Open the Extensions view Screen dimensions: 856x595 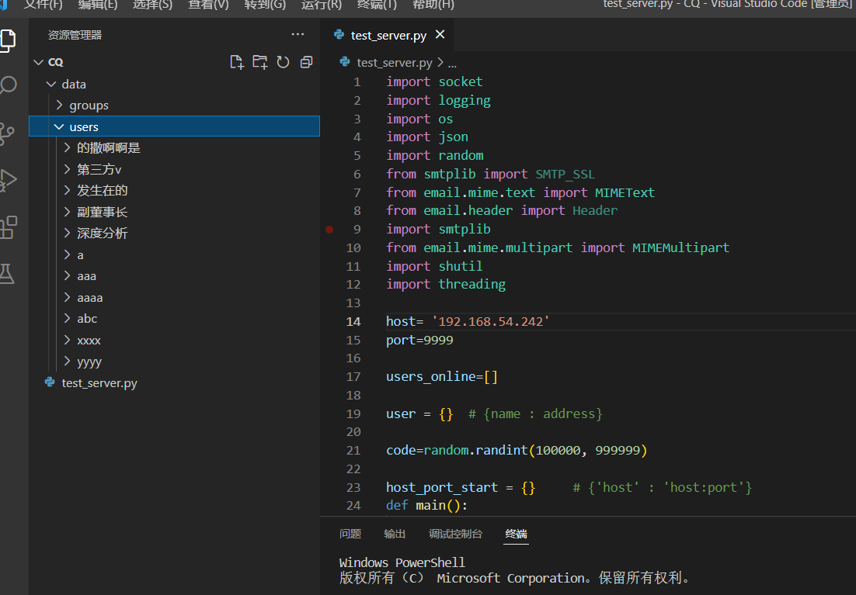(8, 227)
